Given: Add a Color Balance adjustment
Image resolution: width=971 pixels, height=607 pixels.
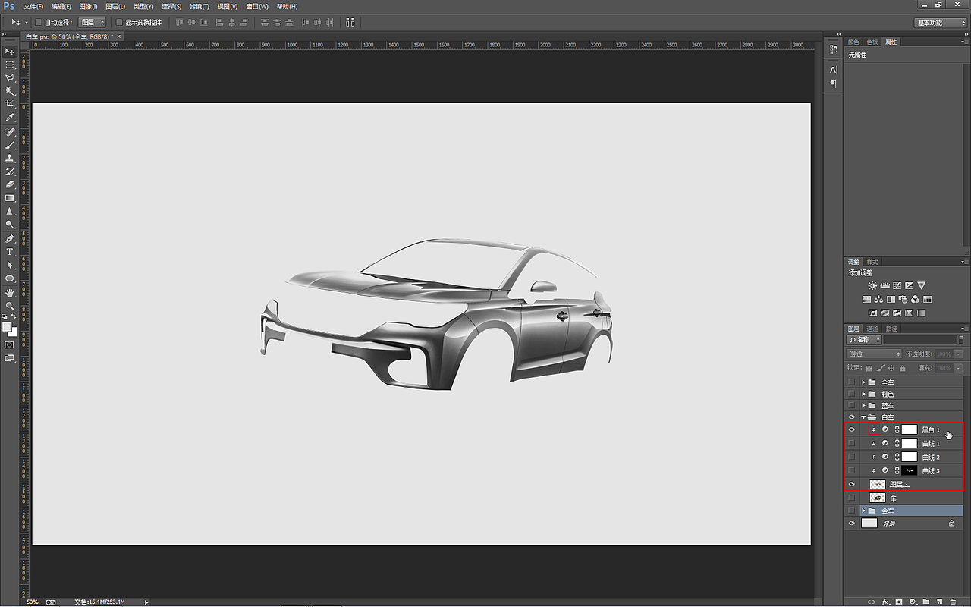Looking at the screenshot, I should 878,299.
